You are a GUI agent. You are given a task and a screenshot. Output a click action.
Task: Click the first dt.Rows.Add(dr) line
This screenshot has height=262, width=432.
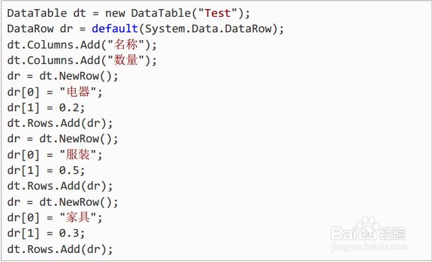[60, 124]
